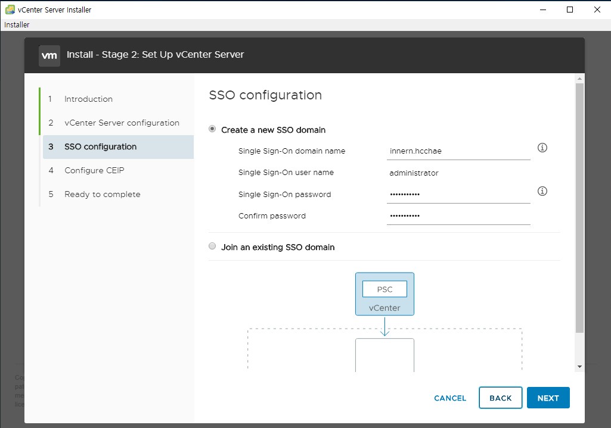Click the info icon beside SSO password
Viewport: 611px width, 428px height.
(542, 191)
